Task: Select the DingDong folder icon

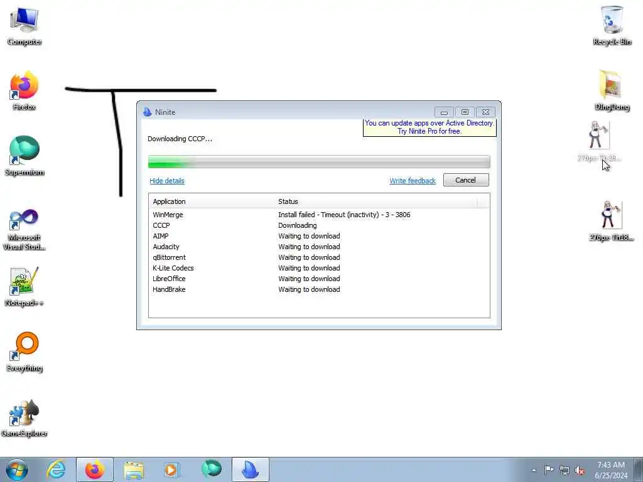Action: [612, 91]
